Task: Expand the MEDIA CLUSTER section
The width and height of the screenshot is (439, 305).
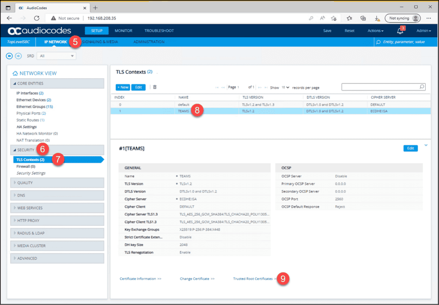Action: pyautogui.click(x=57, y=246)
